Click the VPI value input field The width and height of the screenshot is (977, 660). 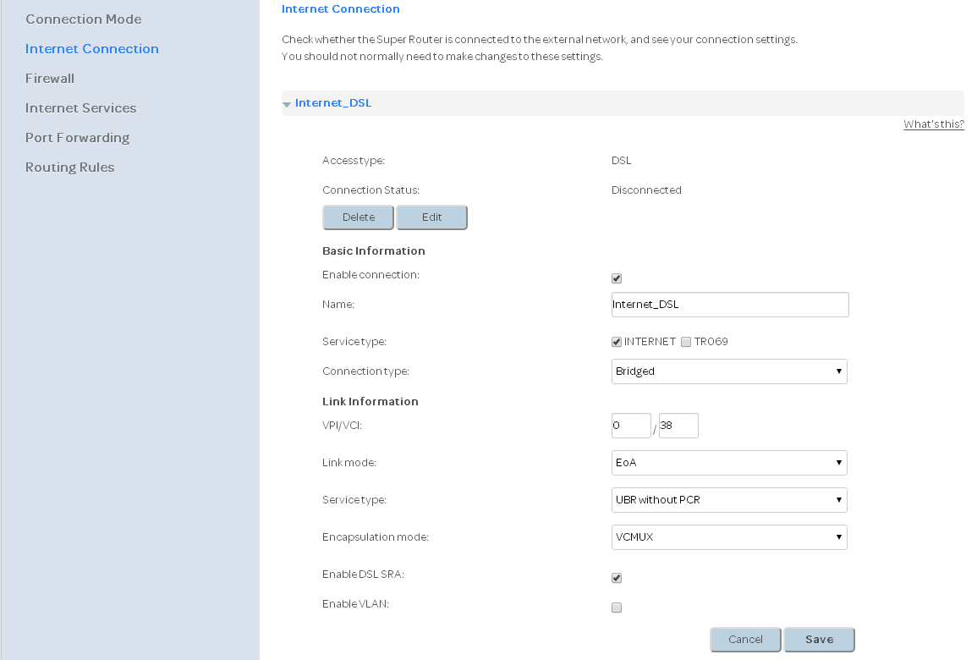point(630,426)
